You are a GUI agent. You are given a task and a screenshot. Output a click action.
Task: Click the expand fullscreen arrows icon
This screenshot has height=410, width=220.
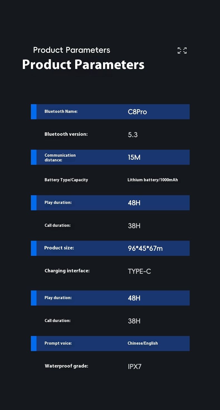pos(182,51)
